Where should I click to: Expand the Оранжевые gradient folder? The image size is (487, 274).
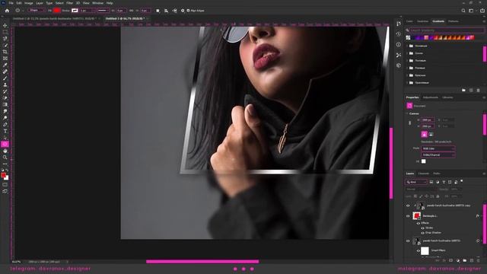click(x=407, y=83)
